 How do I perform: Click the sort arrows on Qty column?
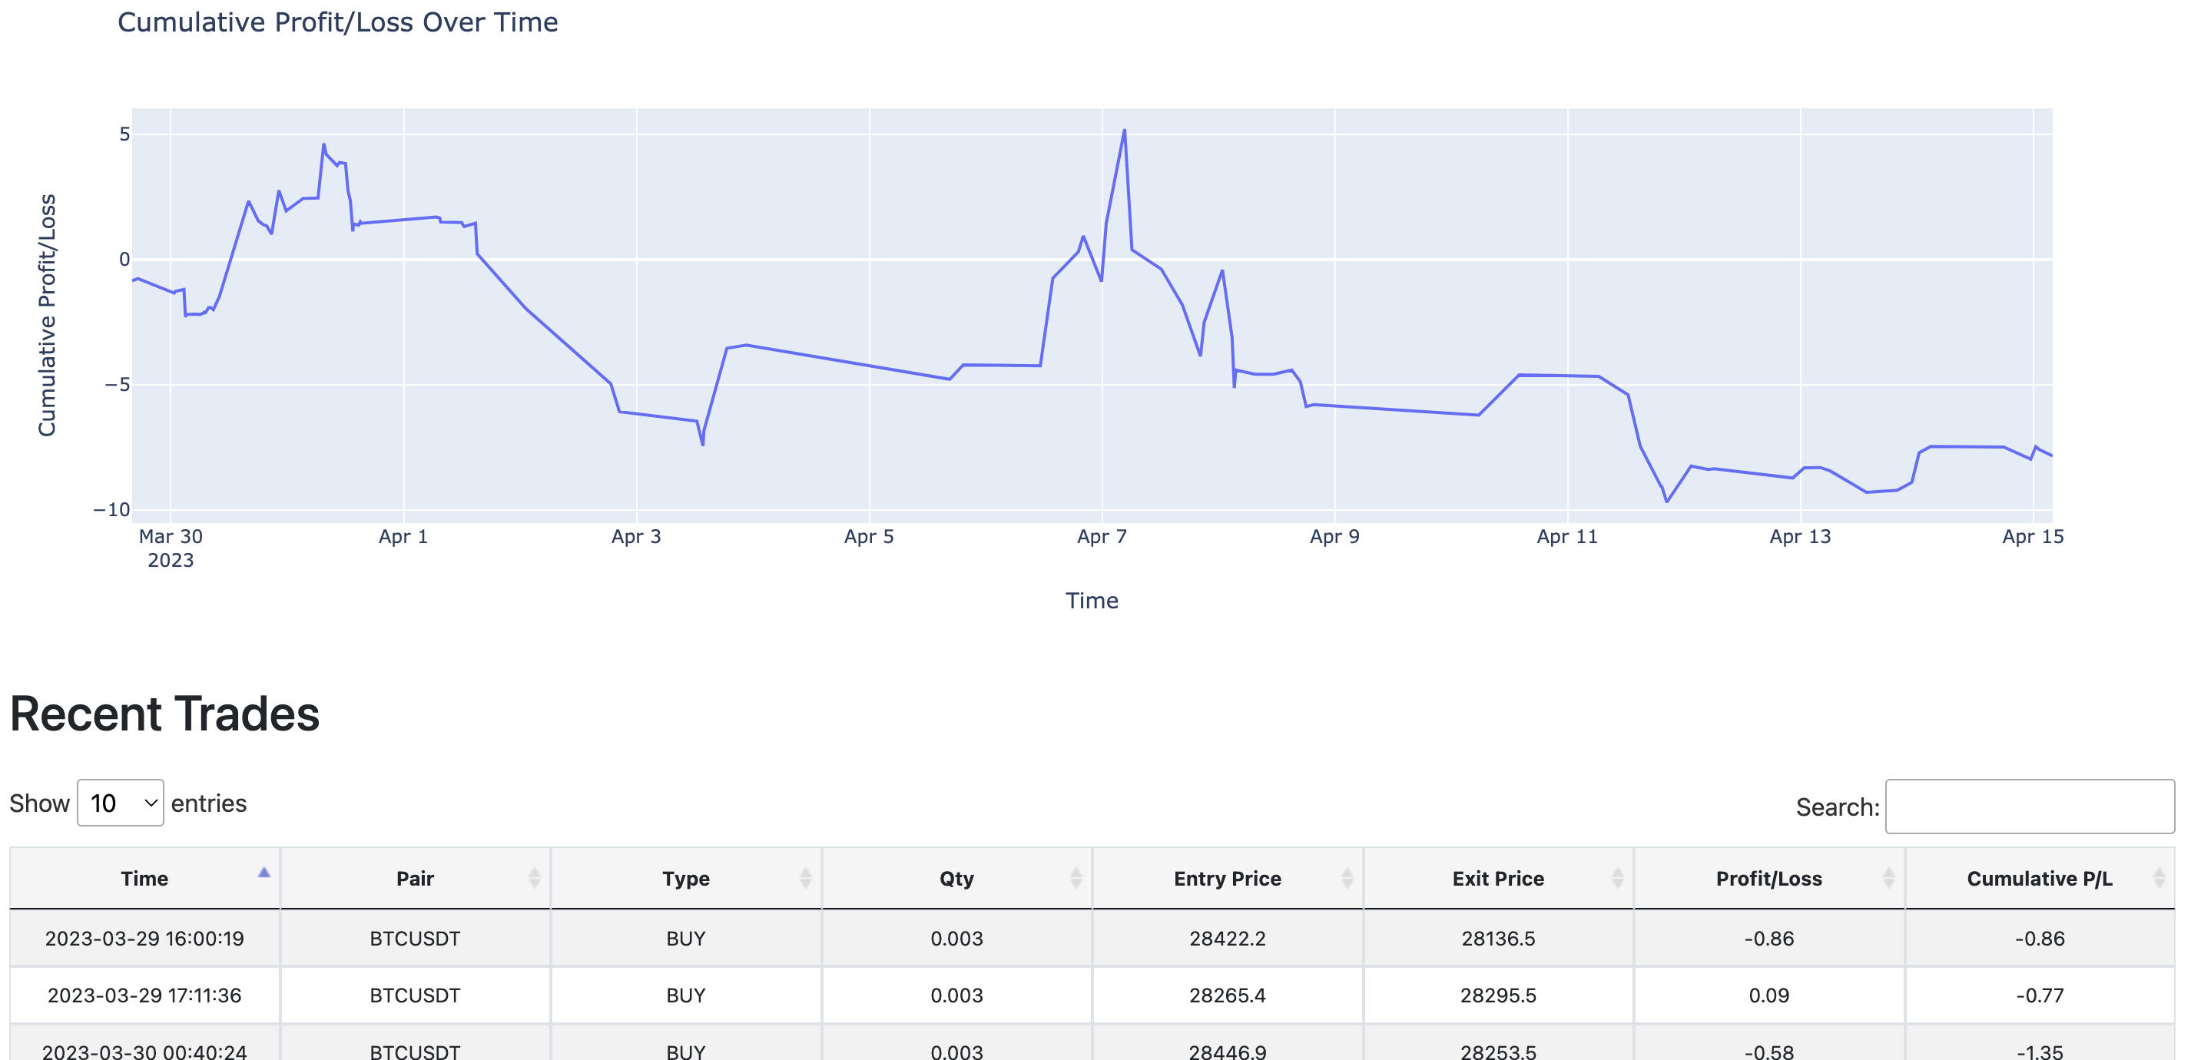click(1073, 878)
